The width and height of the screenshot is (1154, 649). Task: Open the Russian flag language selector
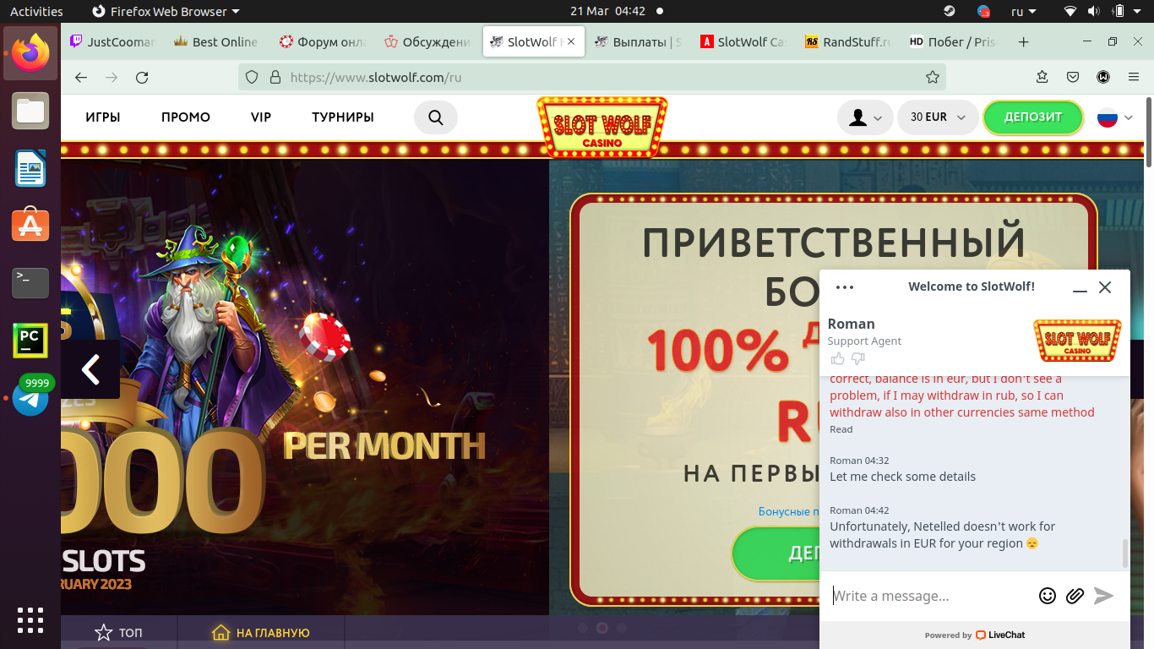(1114, 117)
